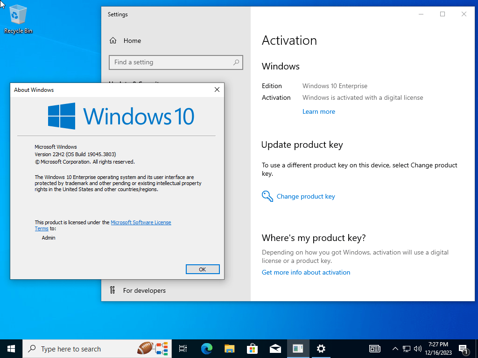Viewport: 478px width, 358px height.
Task: Click the key icon beside Change product key
Action: click(x=267, y=196)
